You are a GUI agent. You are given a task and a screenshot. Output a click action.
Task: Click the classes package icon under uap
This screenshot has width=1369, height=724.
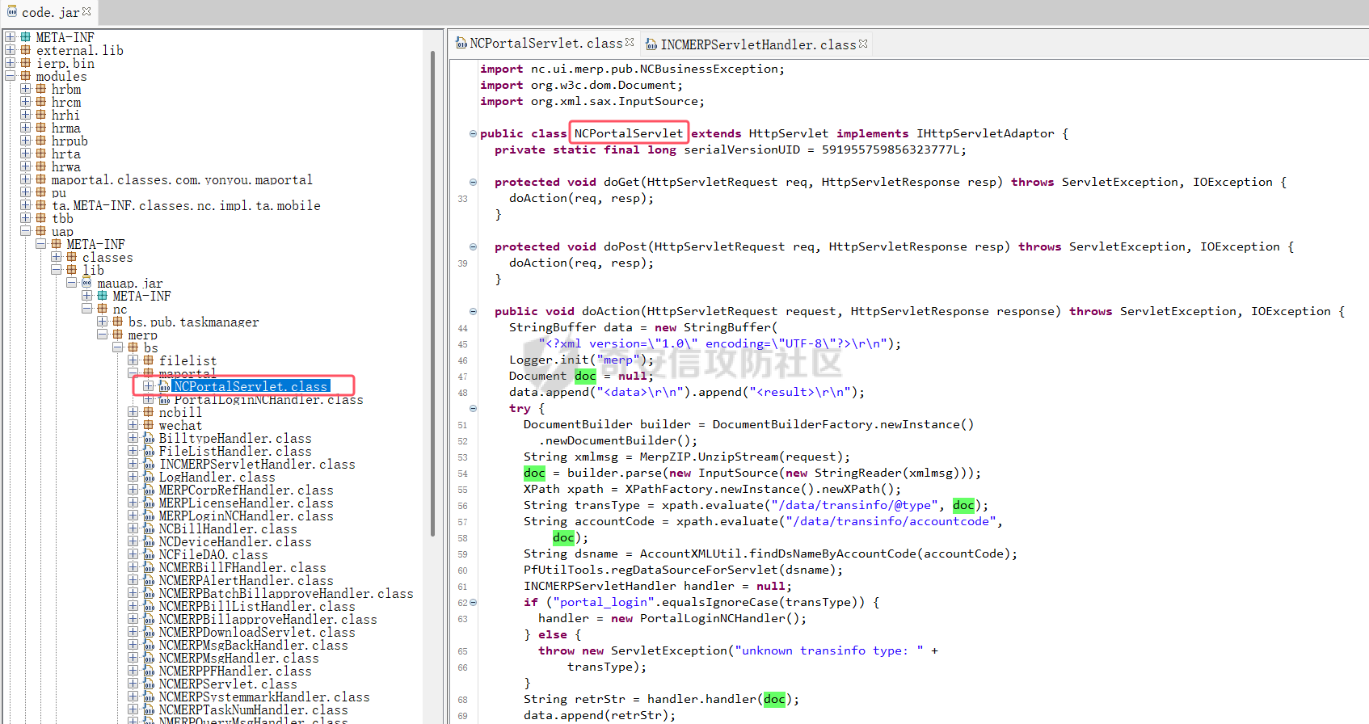71,257
